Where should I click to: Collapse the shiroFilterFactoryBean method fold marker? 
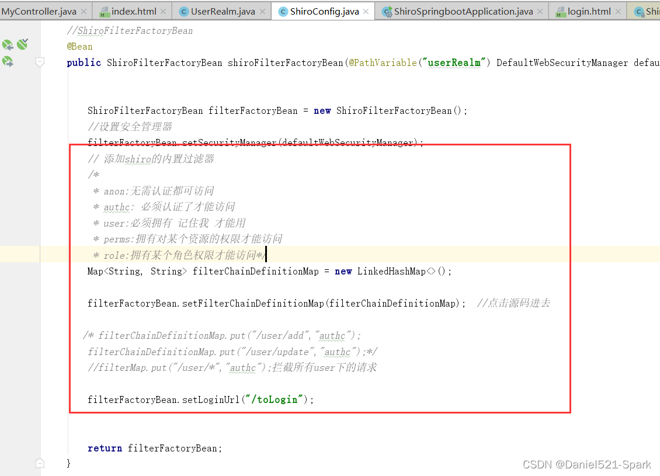click(40, 62)
